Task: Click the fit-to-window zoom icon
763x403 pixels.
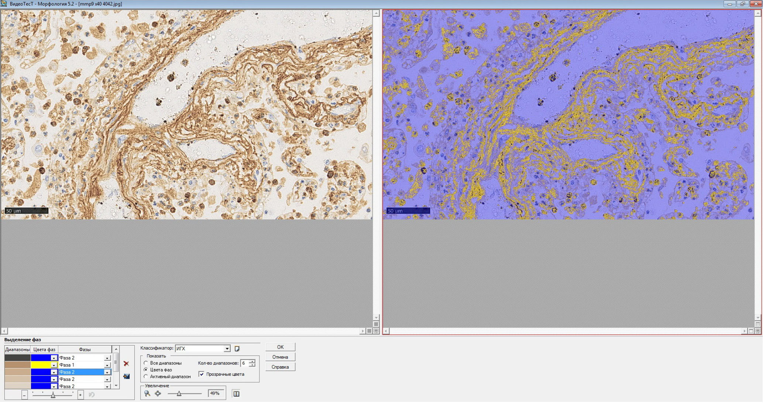Action: [158, 393]
